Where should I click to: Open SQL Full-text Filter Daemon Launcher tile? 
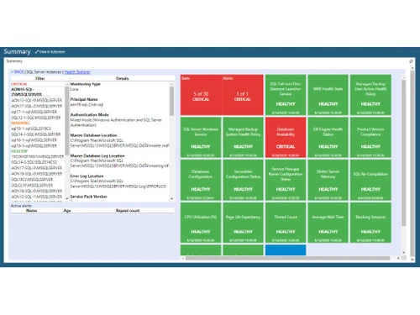[x=286, y=95]
